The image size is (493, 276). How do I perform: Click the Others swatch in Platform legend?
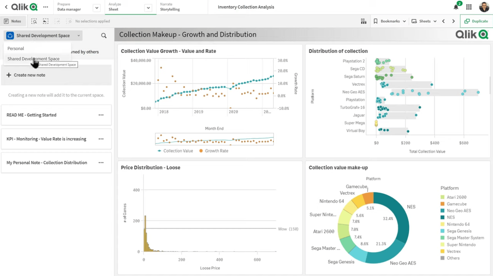(442, 258)
